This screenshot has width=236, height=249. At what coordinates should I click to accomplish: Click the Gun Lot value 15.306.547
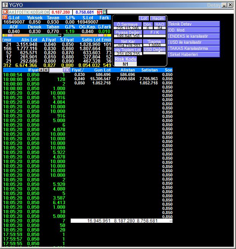pyautogui.click(x=100, y=79)
